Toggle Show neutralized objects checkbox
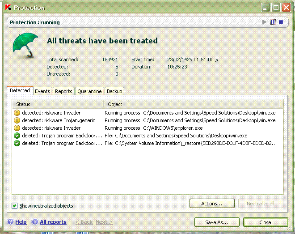The height and width of the screenshot is (234, 295). pyautogui.click(x=14, y=205)
